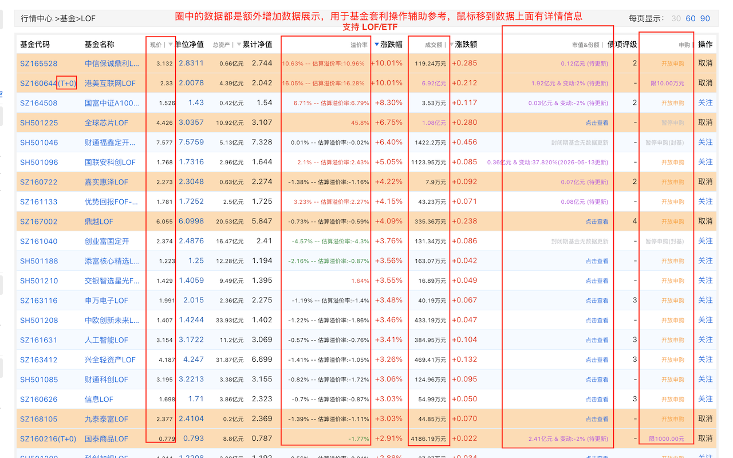This screenshot has width=733, height=458.
Task: Click 点击查看 in 全球芯片LOF row
Action: [597, 123]
